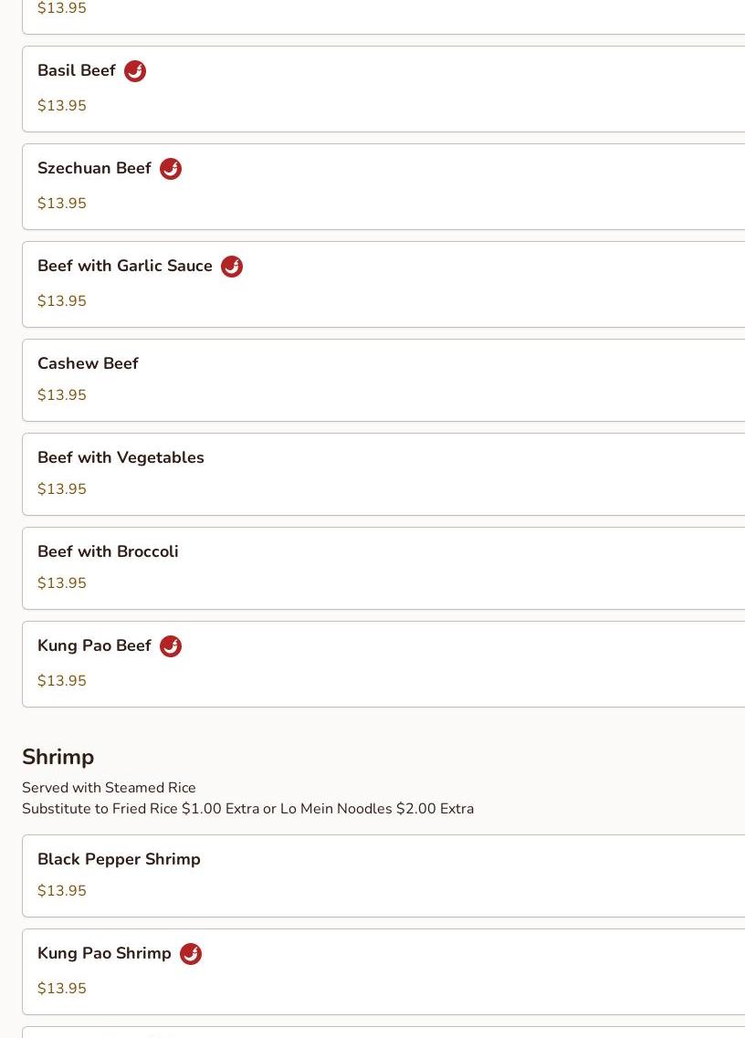Open the Kung Pao Beef dish title
745x1038 pixels.
pos(94,646)
